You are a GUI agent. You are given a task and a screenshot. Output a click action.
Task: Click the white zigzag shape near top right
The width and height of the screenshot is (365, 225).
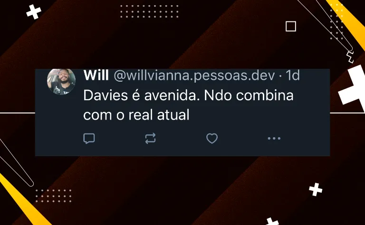point(350,57)
